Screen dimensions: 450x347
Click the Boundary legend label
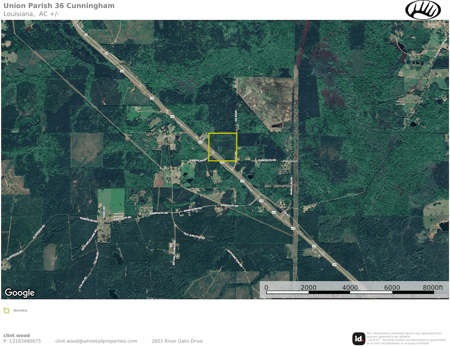click(20, 310)
